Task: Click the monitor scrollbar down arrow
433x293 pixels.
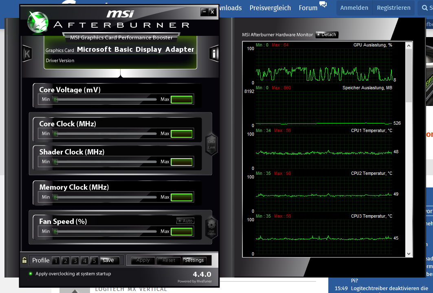Action: 409,254
